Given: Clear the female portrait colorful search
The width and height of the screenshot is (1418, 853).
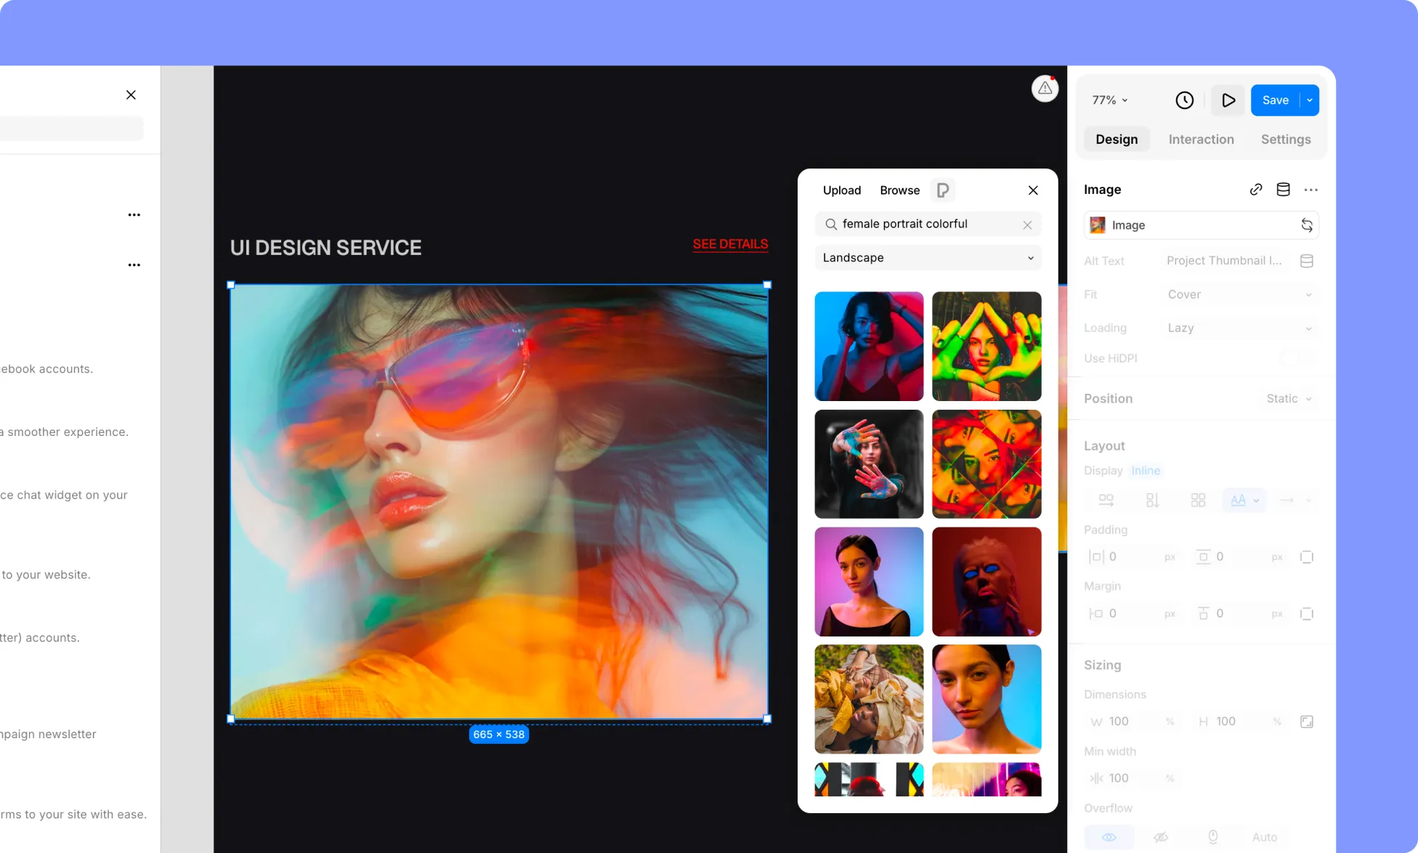Looking at the screenshot, I should 1027,225.
